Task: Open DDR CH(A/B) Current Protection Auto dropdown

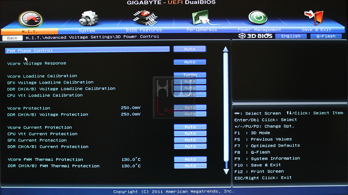Action: coord(190,146)
